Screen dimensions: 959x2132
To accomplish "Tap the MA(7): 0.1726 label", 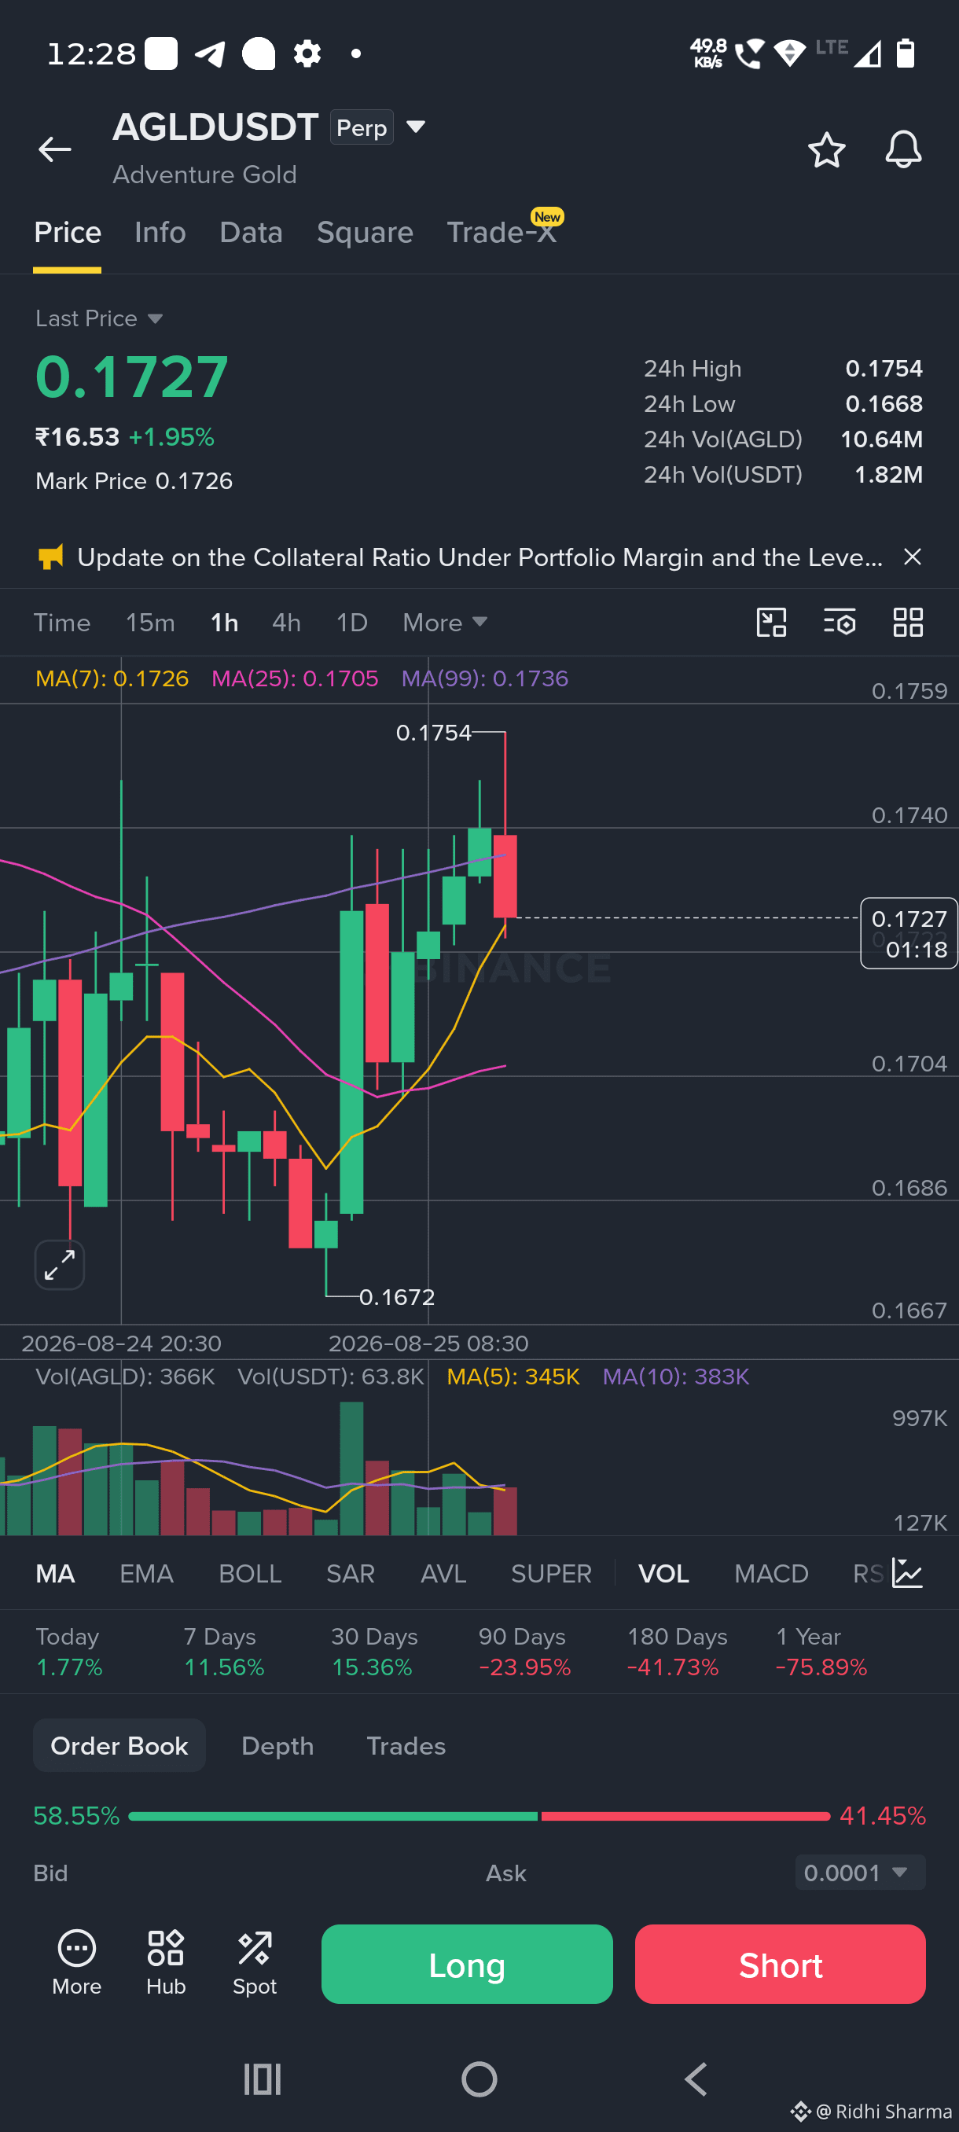I will coord(112,678).
